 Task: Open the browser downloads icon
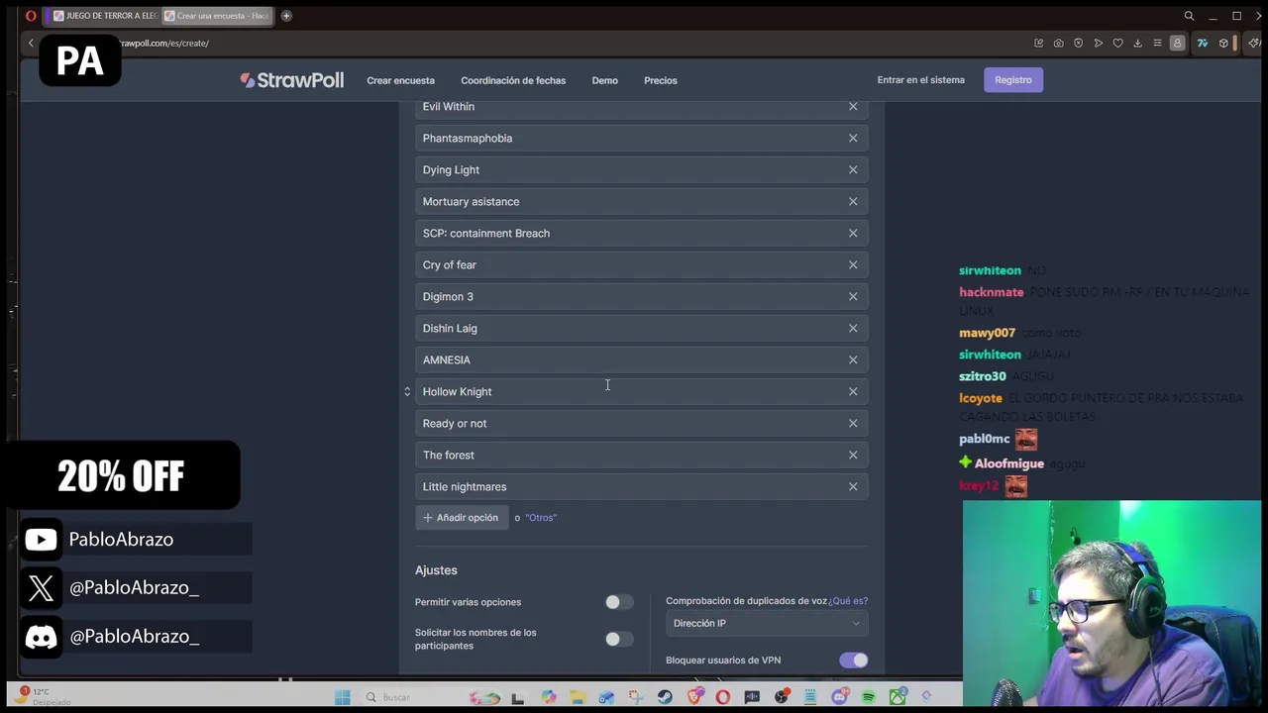point(1137,43)
